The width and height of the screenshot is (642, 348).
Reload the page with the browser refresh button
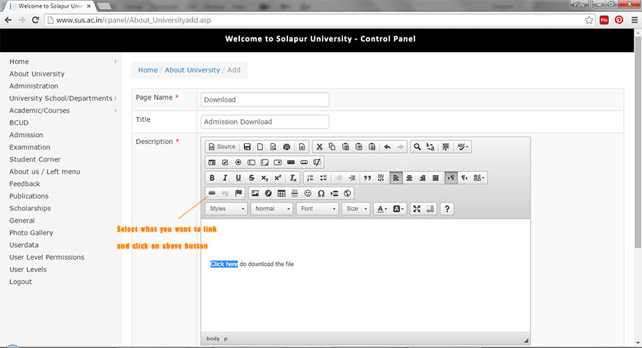coord(35,20)
